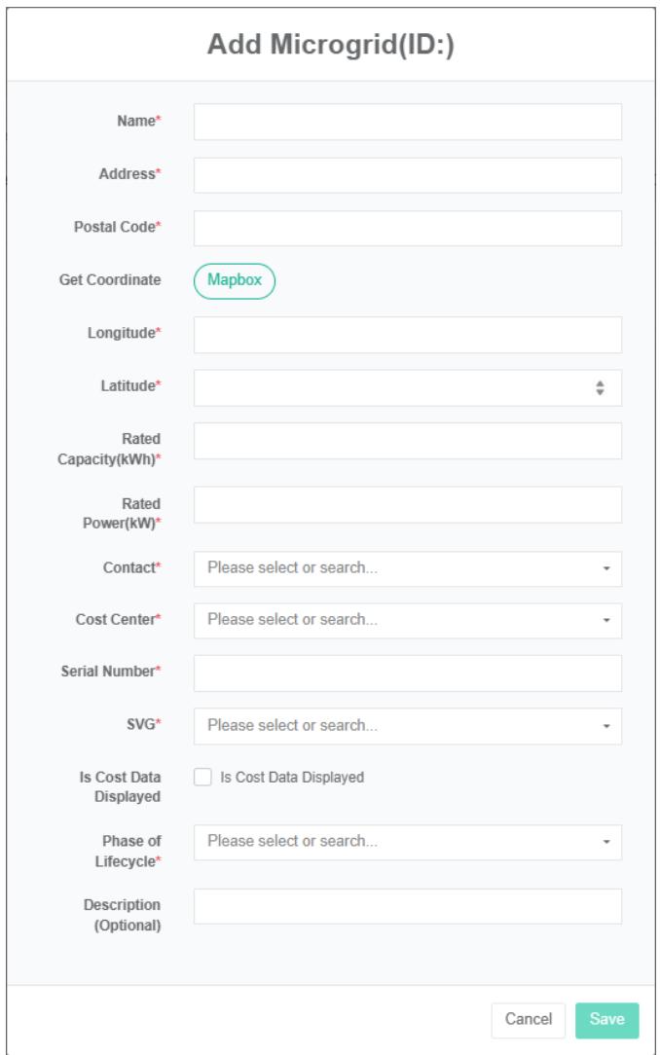Click the Description (Optional) field

pos(407,905)
